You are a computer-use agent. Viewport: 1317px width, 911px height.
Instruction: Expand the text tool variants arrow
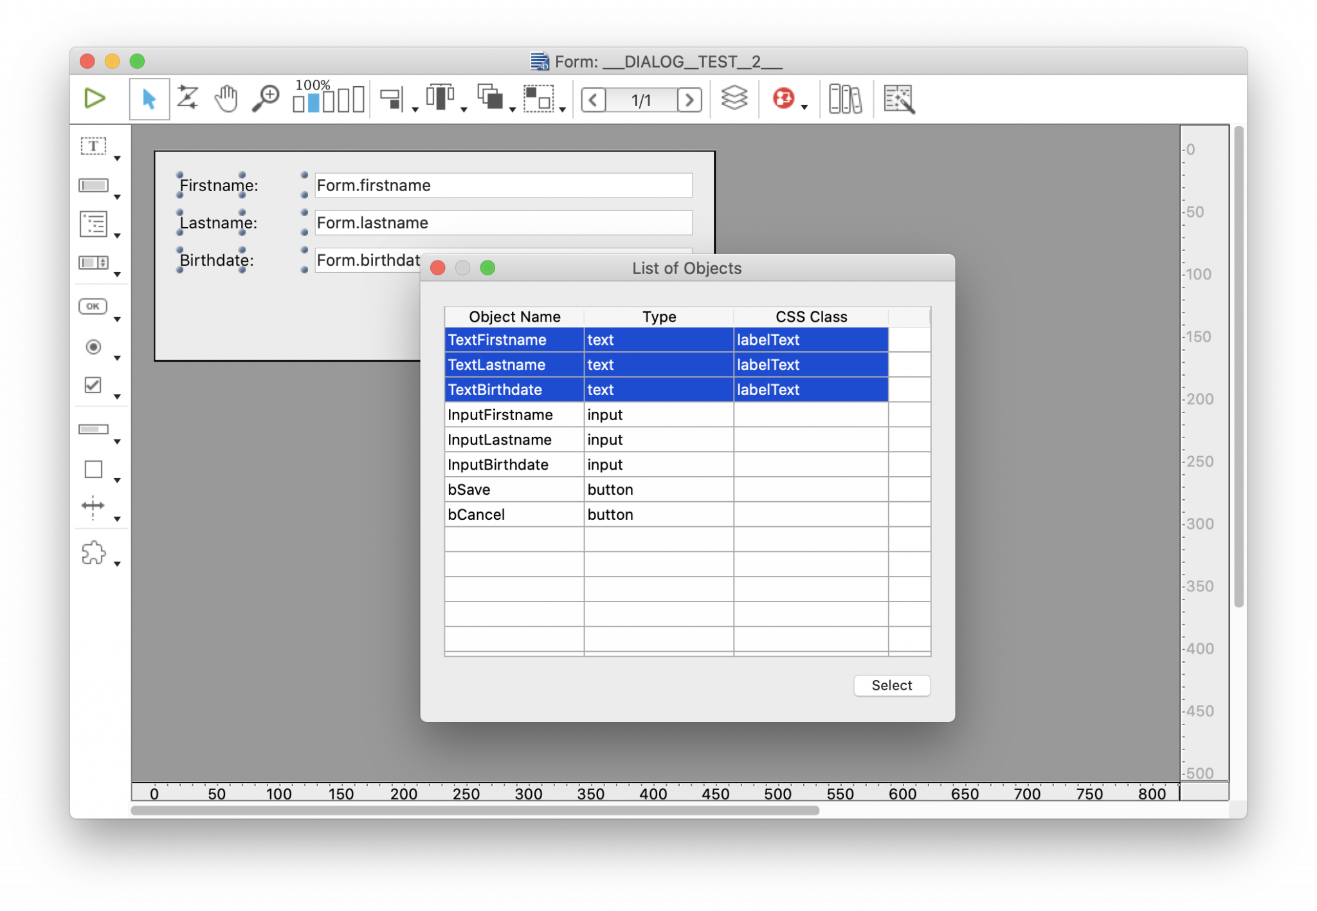118,158
